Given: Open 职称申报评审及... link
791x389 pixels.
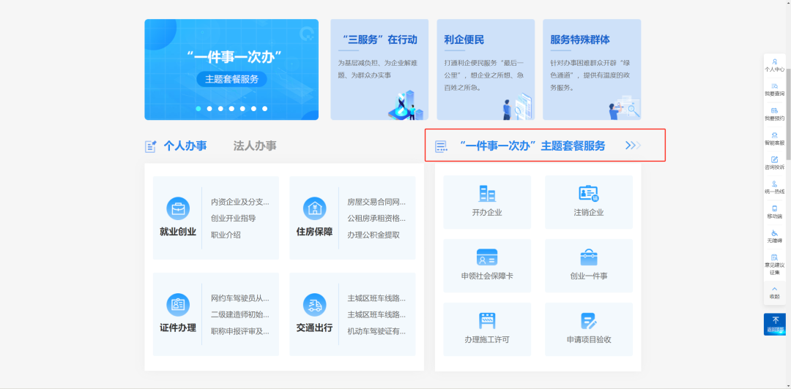Looking at the screenshot, I should [x=240, y=331].
